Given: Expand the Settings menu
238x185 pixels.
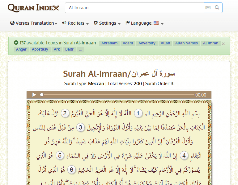Looking at the screenshot, I should pos(107,23).
